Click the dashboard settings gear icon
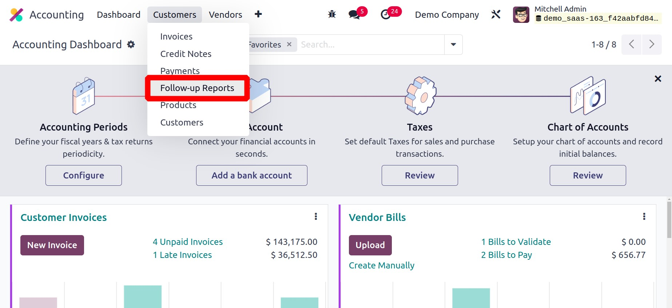This screenshot has height=308, width=672. coord(131,45)
